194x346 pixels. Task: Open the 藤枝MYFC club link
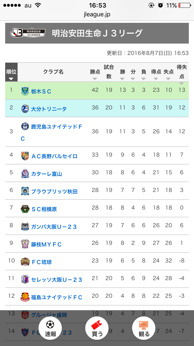(x=46, y=244)
